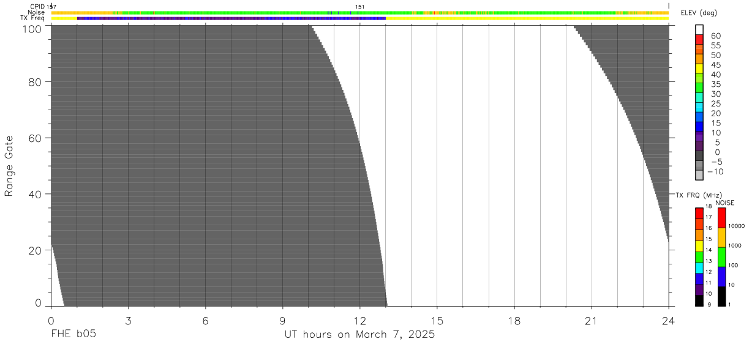The image size is (752, 347).
Task: Select the green segment of NOISE legend bar
Action: (721, 257)
